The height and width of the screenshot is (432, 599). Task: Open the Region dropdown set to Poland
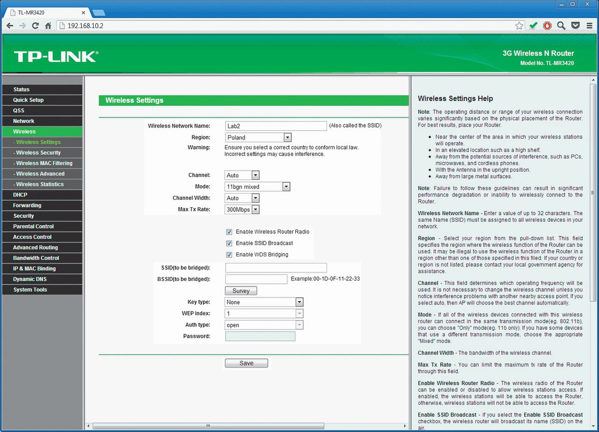point(258,137)
